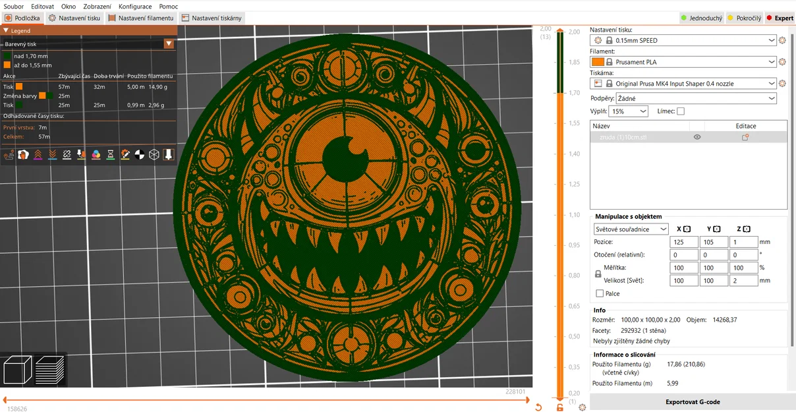
Task: Open Výplň infill percentage dropdown
Action: [x=628, y=111]
